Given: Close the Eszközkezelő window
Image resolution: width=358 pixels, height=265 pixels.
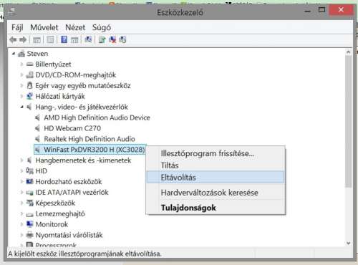Looking at the screenshot, I should click(x=341, y=10).
